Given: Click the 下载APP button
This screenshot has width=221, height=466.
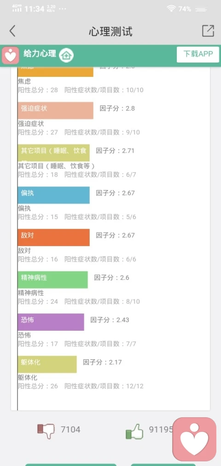Looking at the screenshot, I should (x=198, y=54).
